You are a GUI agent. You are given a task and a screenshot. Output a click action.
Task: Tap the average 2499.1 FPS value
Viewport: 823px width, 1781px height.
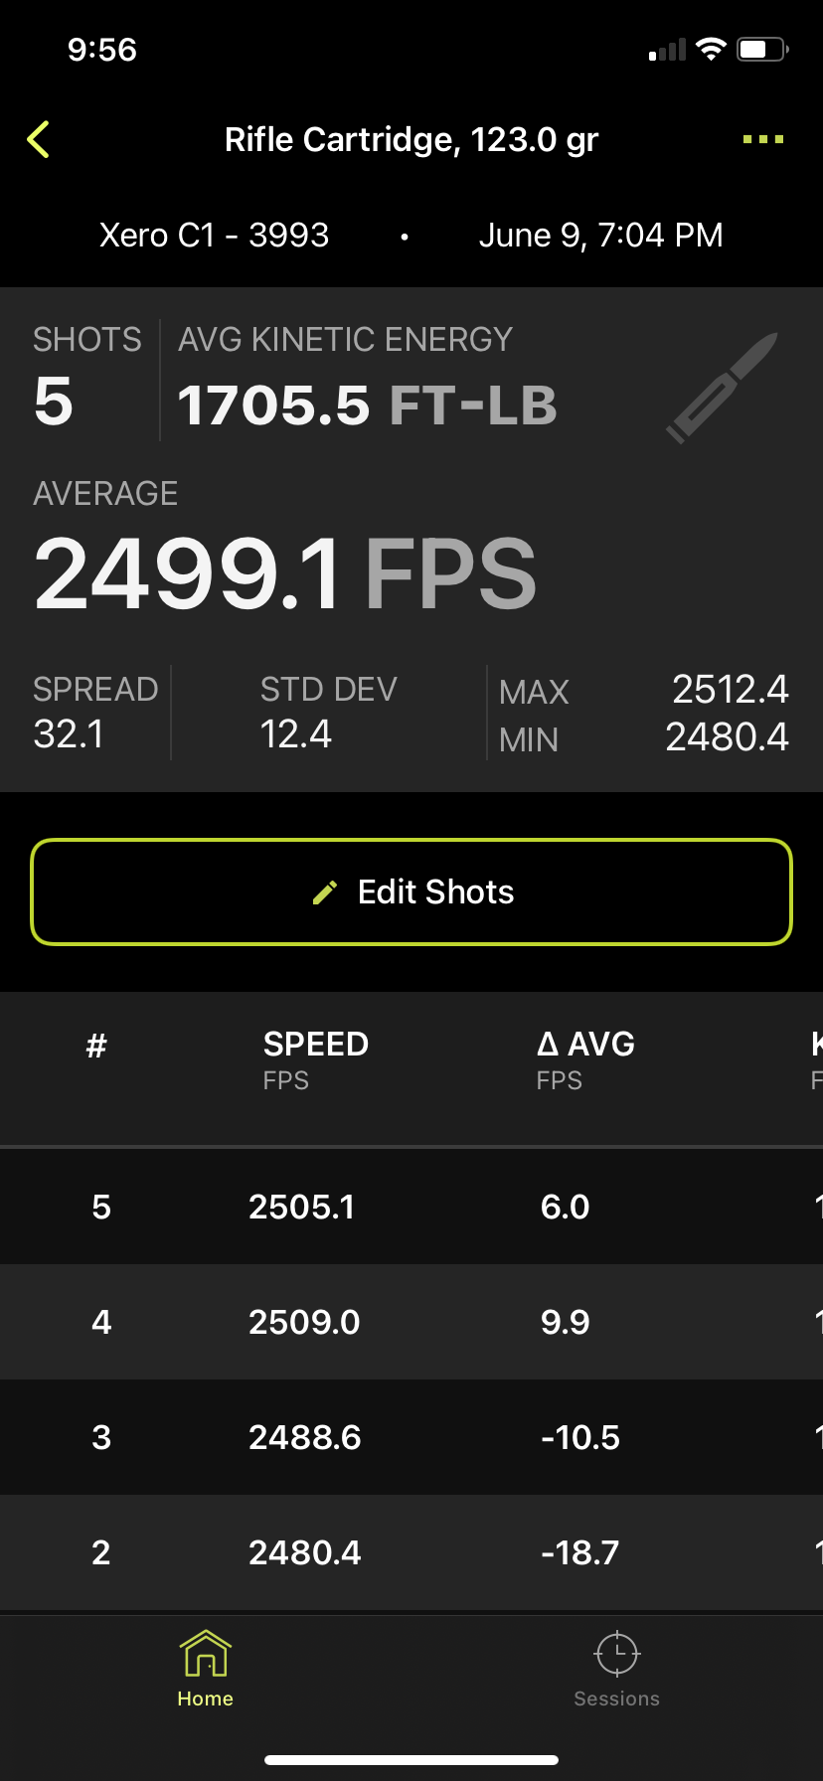pos(285,573)
